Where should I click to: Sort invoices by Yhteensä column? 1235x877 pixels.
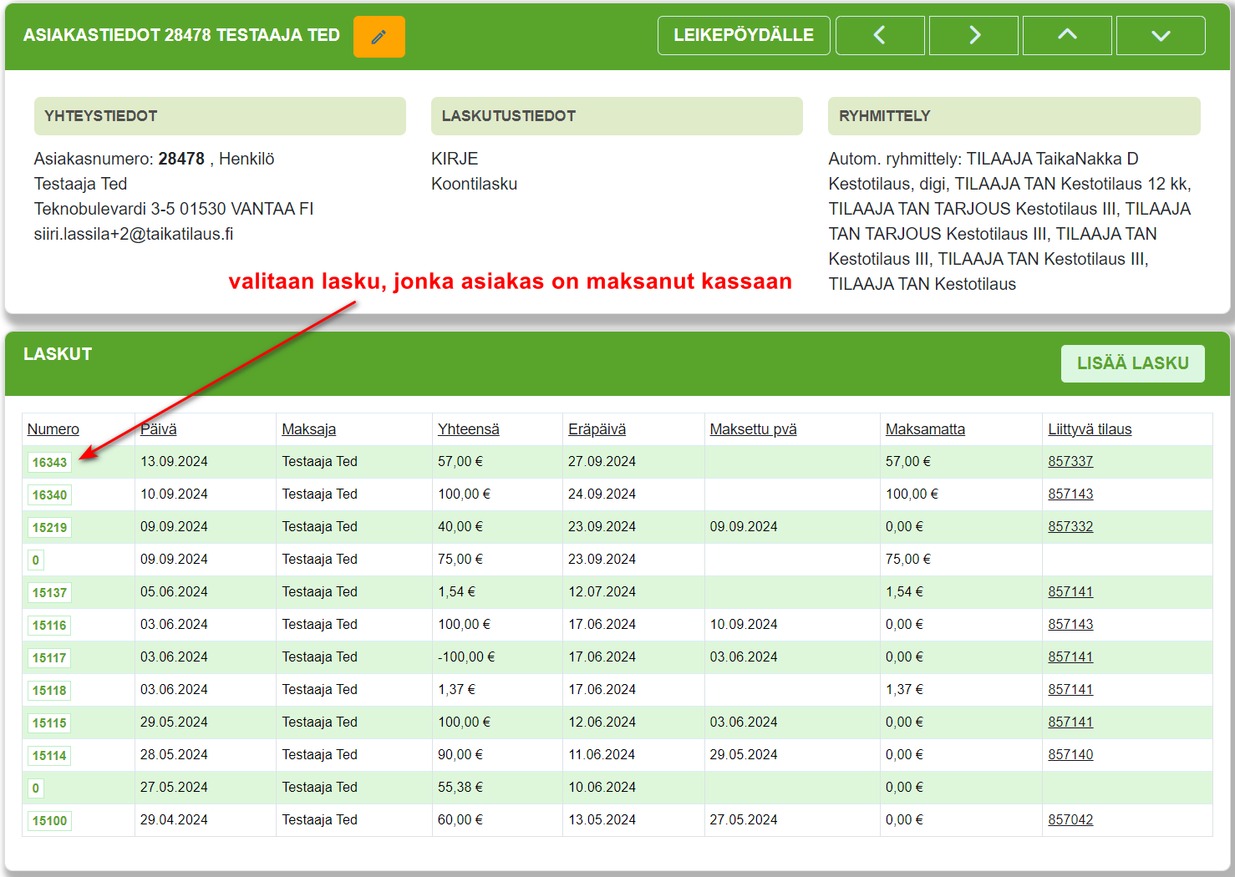469,429
